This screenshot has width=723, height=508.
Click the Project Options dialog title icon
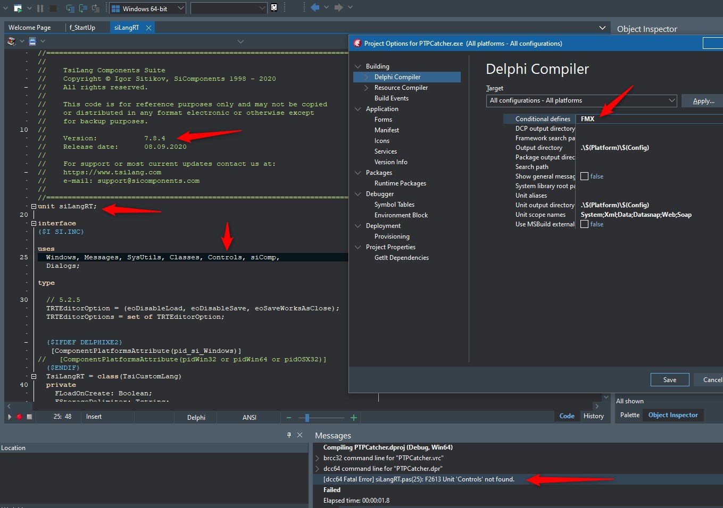click(358, 44)
